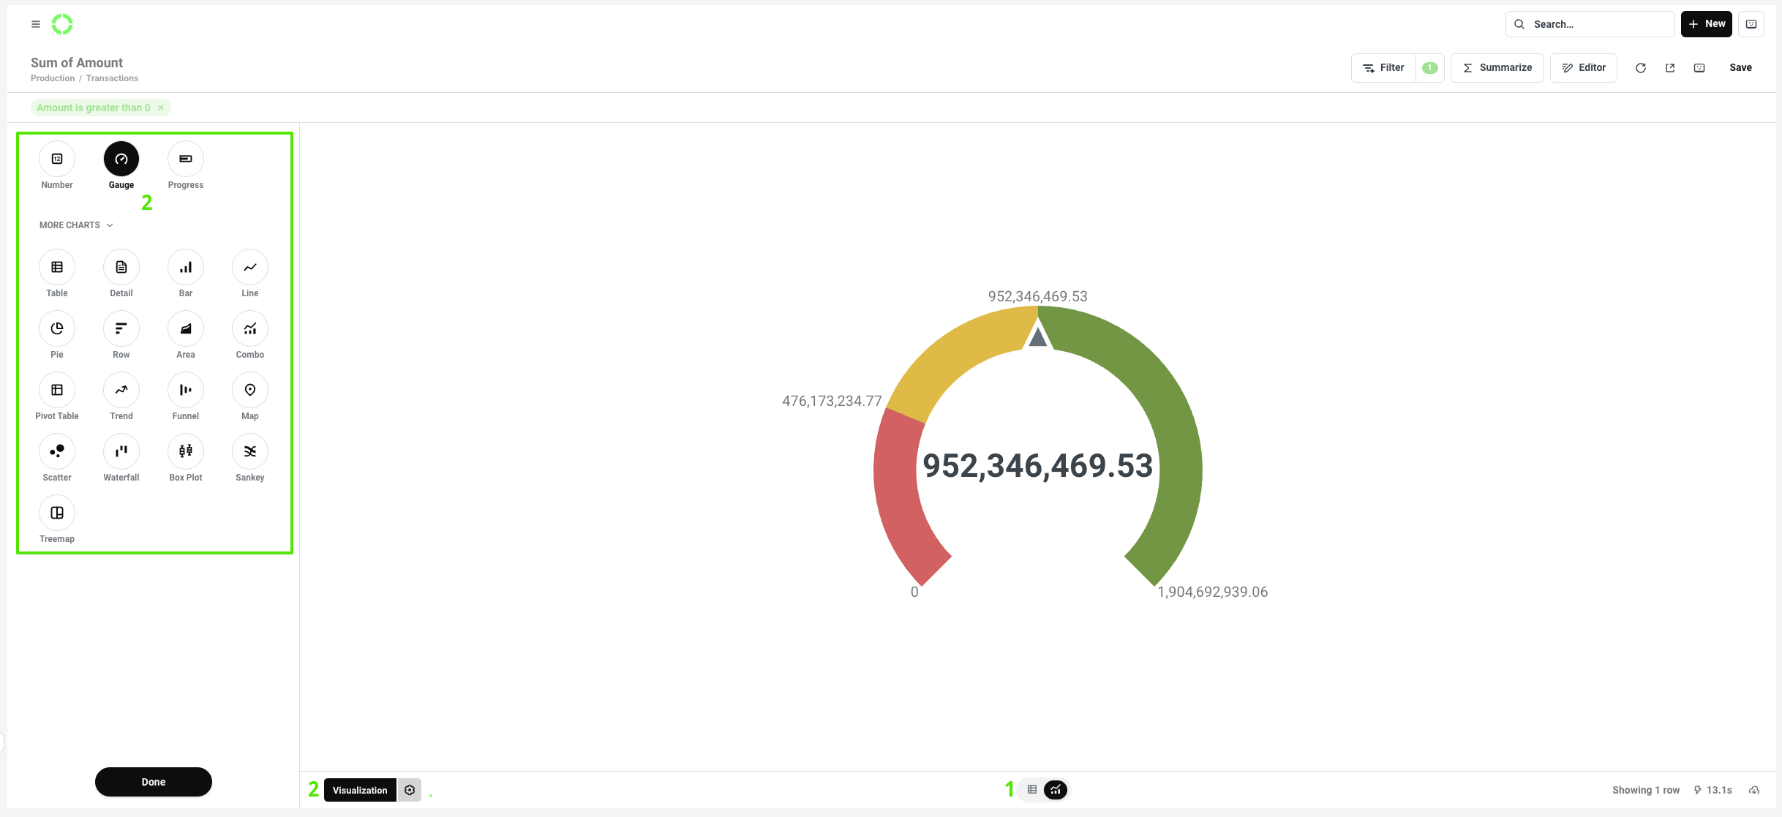Open the hamburger navigation menu
Viewport: 1782px width, 817px height.
click(x=36, y=24)
